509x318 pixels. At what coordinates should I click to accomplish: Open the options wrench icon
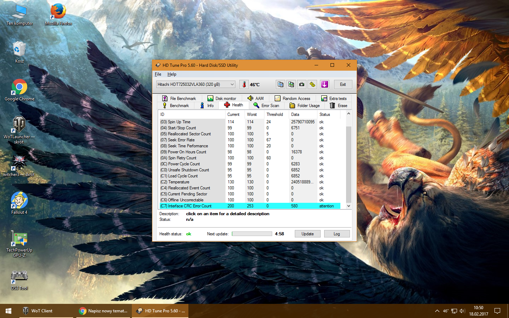pos(312,84)
